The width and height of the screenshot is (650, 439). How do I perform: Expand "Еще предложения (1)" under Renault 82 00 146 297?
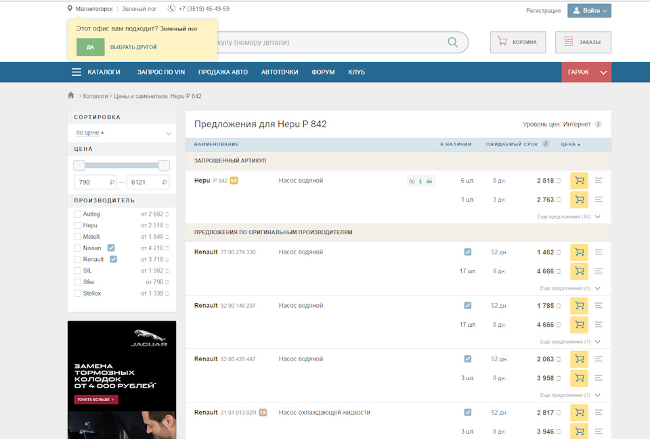point(570,342)
